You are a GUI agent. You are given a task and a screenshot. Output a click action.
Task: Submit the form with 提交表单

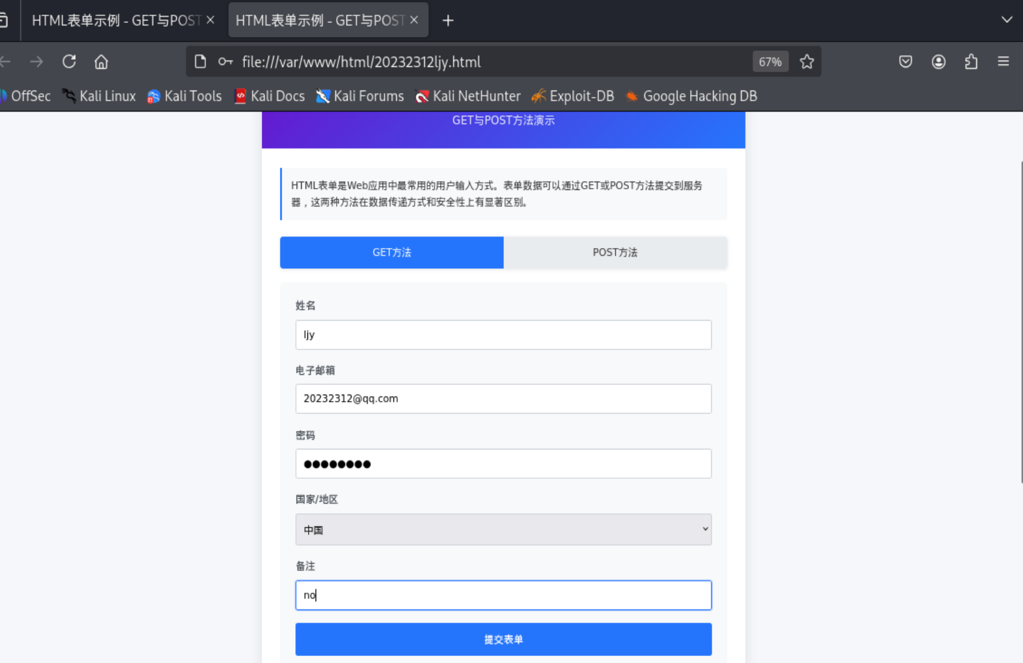click(503, 639)
